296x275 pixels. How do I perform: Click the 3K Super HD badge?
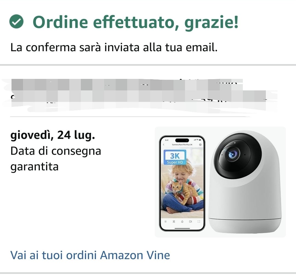point(175,158)
